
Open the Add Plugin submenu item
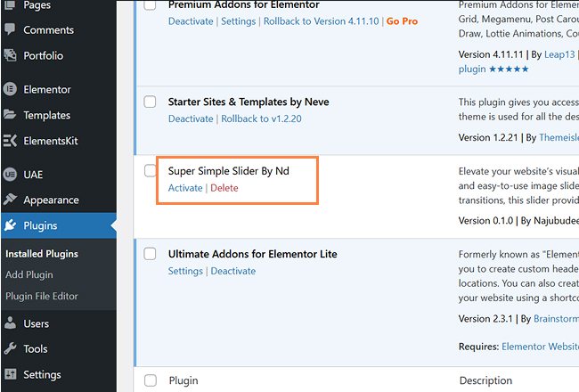[29, 274]
